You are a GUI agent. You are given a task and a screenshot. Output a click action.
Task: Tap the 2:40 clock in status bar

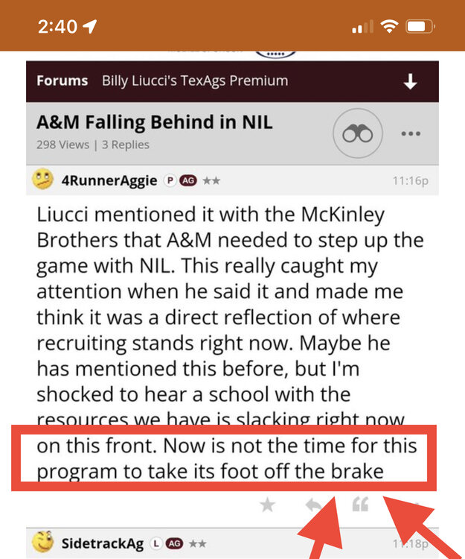click(57, 26)
